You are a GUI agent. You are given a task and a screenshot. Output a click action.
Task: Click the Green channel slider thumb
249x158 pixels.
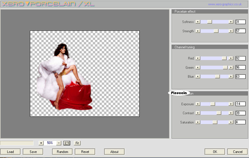pyautogui.click(x=225, y=67)
